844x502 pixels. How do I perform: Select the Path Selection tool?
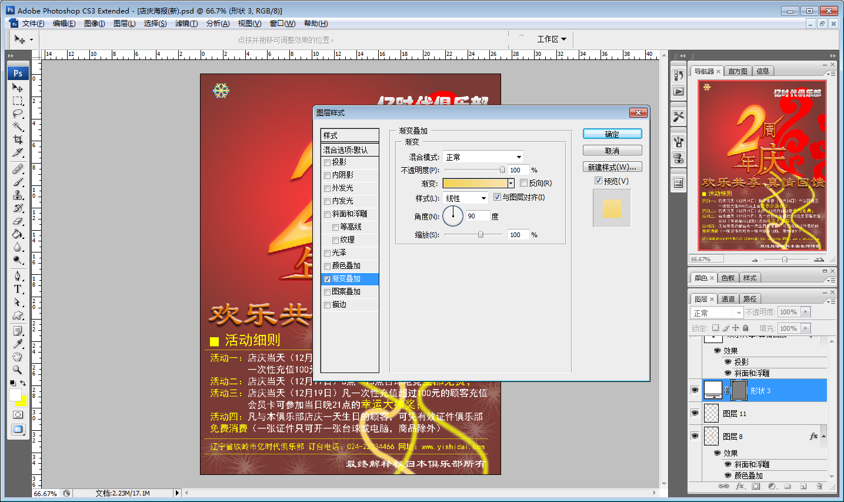pyautogui.click(x=18, y=302)
